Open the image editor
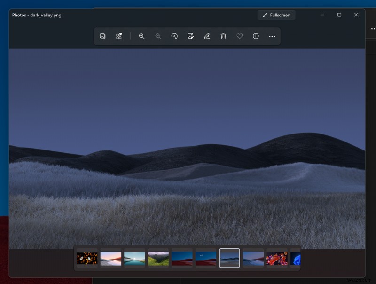Screen dimensions: 376x284 pyautogui.click(x=190, y=36)
